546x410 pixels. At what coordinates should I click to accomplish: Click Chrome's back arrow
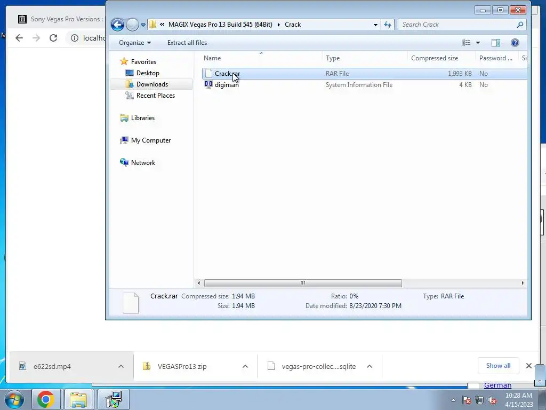(x=19, y=38)
